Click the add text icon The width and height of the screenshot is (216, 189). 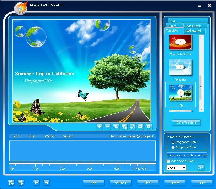tap(116, 127)
